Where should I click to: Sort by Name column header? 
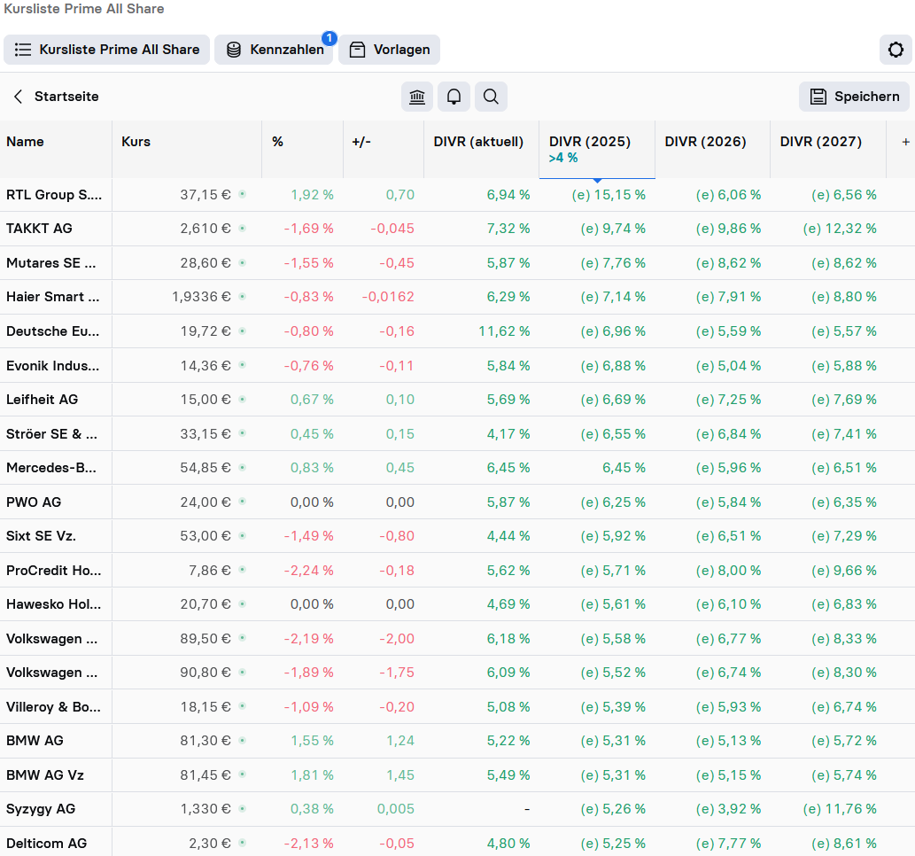25,142
